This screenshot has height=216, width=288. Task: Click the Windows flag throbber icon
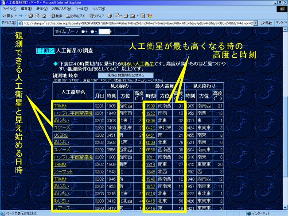pos(282,9)
